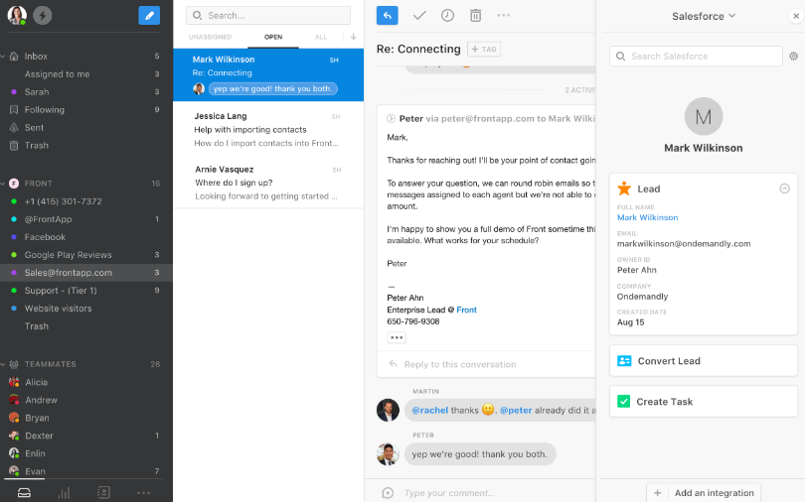Click the @rachel mention in Martin's comment
The image size is (805, 502).
[429, 411]
